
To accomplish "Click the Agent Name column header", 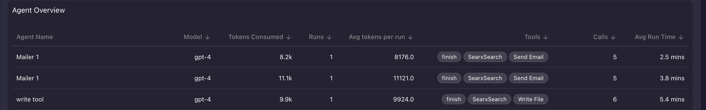I will (x=35, y=37).
